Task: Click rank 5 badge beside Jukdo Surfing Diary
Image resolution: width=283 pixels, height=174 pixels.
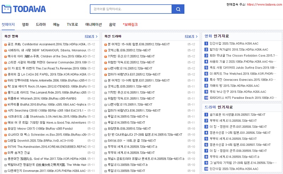Action: click(x=206, y=67)
